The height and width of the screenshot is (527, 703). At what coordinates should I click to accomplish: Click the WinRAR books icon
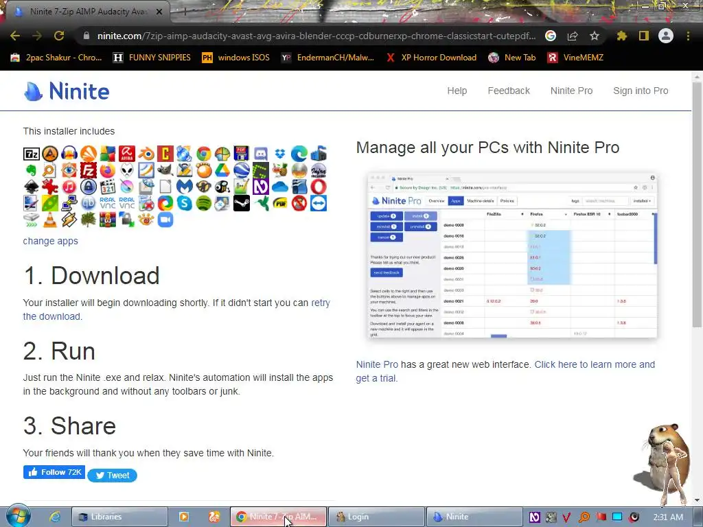108,220
